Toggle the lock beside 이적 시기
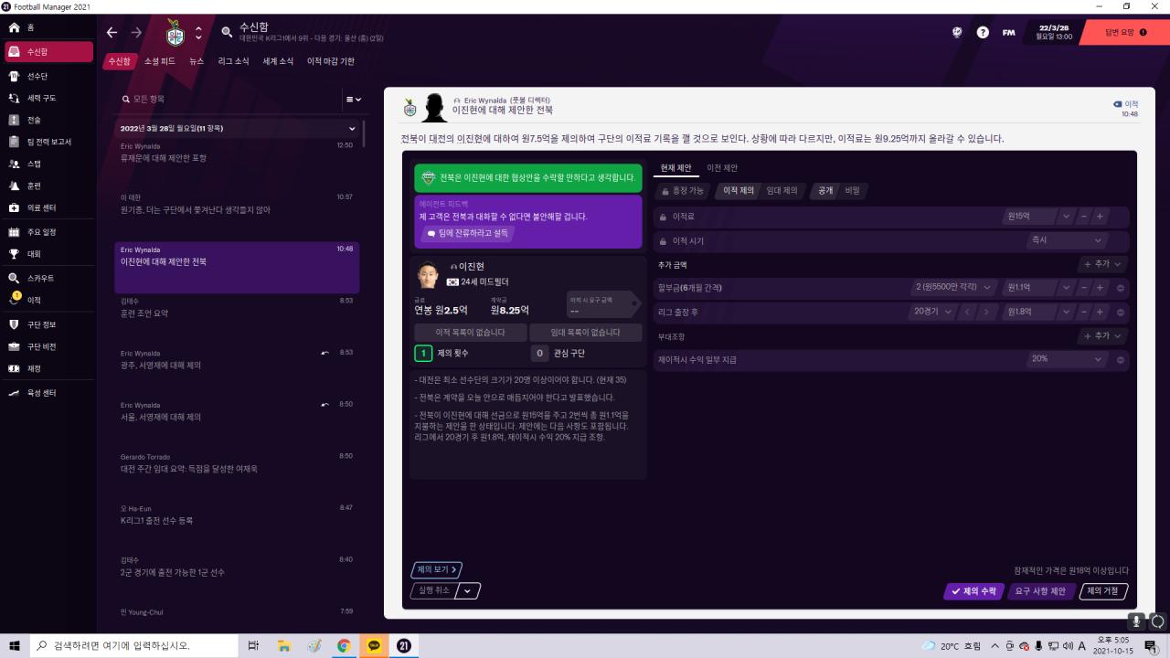The width and height of the screenshot is (1170, 658). (664, 241)
